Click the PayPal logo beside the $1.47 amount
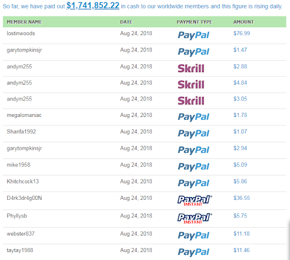 pos(194,52)
